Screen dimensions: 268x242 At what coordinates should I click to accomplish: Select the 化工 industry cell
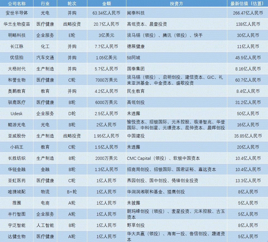tap(45, 46)
